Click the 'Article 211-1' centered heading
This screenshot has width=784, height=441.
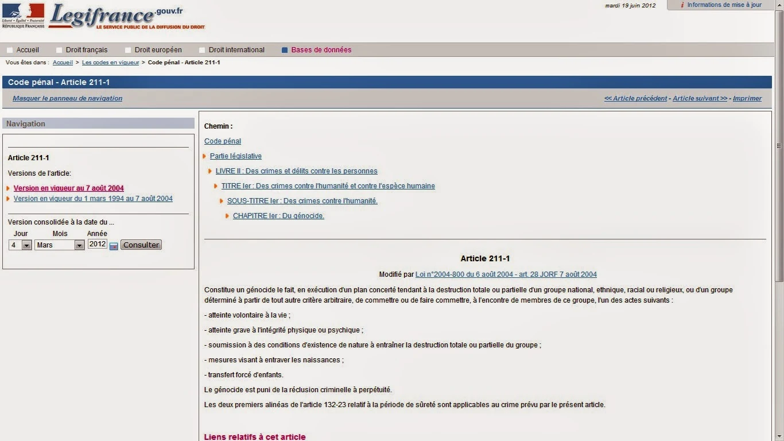point(485,259)
